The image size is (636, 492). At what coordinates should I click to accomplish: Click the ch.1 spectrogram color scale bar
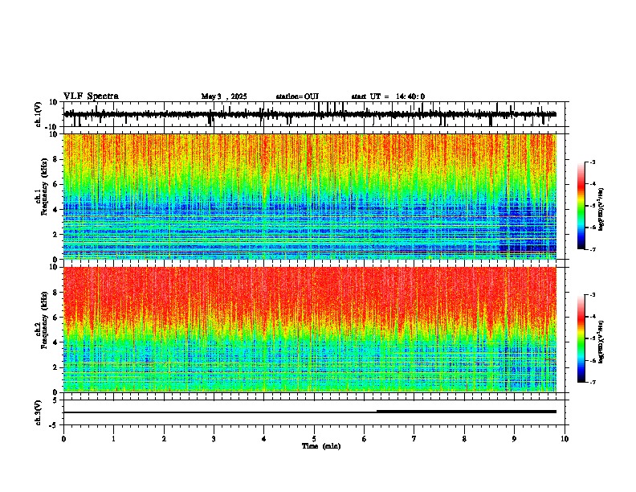[581, 206]
